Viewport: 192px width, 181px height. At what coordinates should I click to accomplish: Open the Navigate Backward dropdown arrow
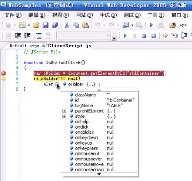pos(133,25)
